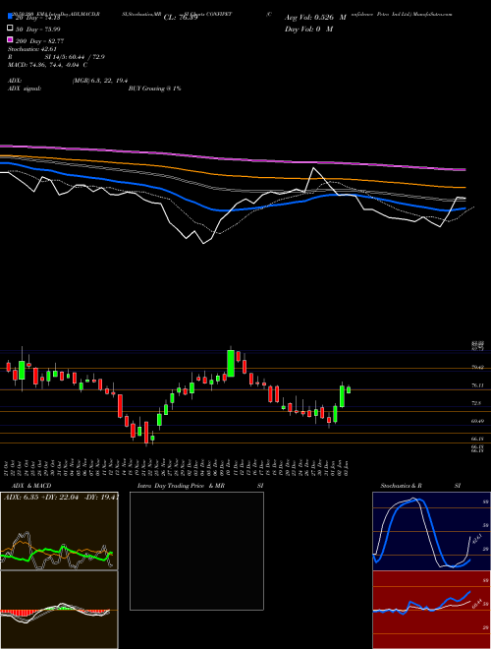Click the 79.42 price axis label
The image size is (491, 649).
[478, 367]
